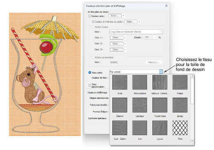Collapse the Pur coton fabric dropdown arrow
The height and width of the screenshot is (150, 214).
coord(161,72)
